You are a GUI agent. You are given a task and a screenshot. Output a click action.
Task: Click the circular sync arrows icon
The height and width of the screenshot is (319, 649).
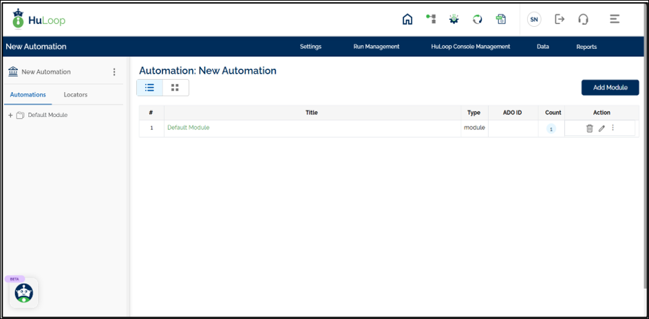point(478,19)
